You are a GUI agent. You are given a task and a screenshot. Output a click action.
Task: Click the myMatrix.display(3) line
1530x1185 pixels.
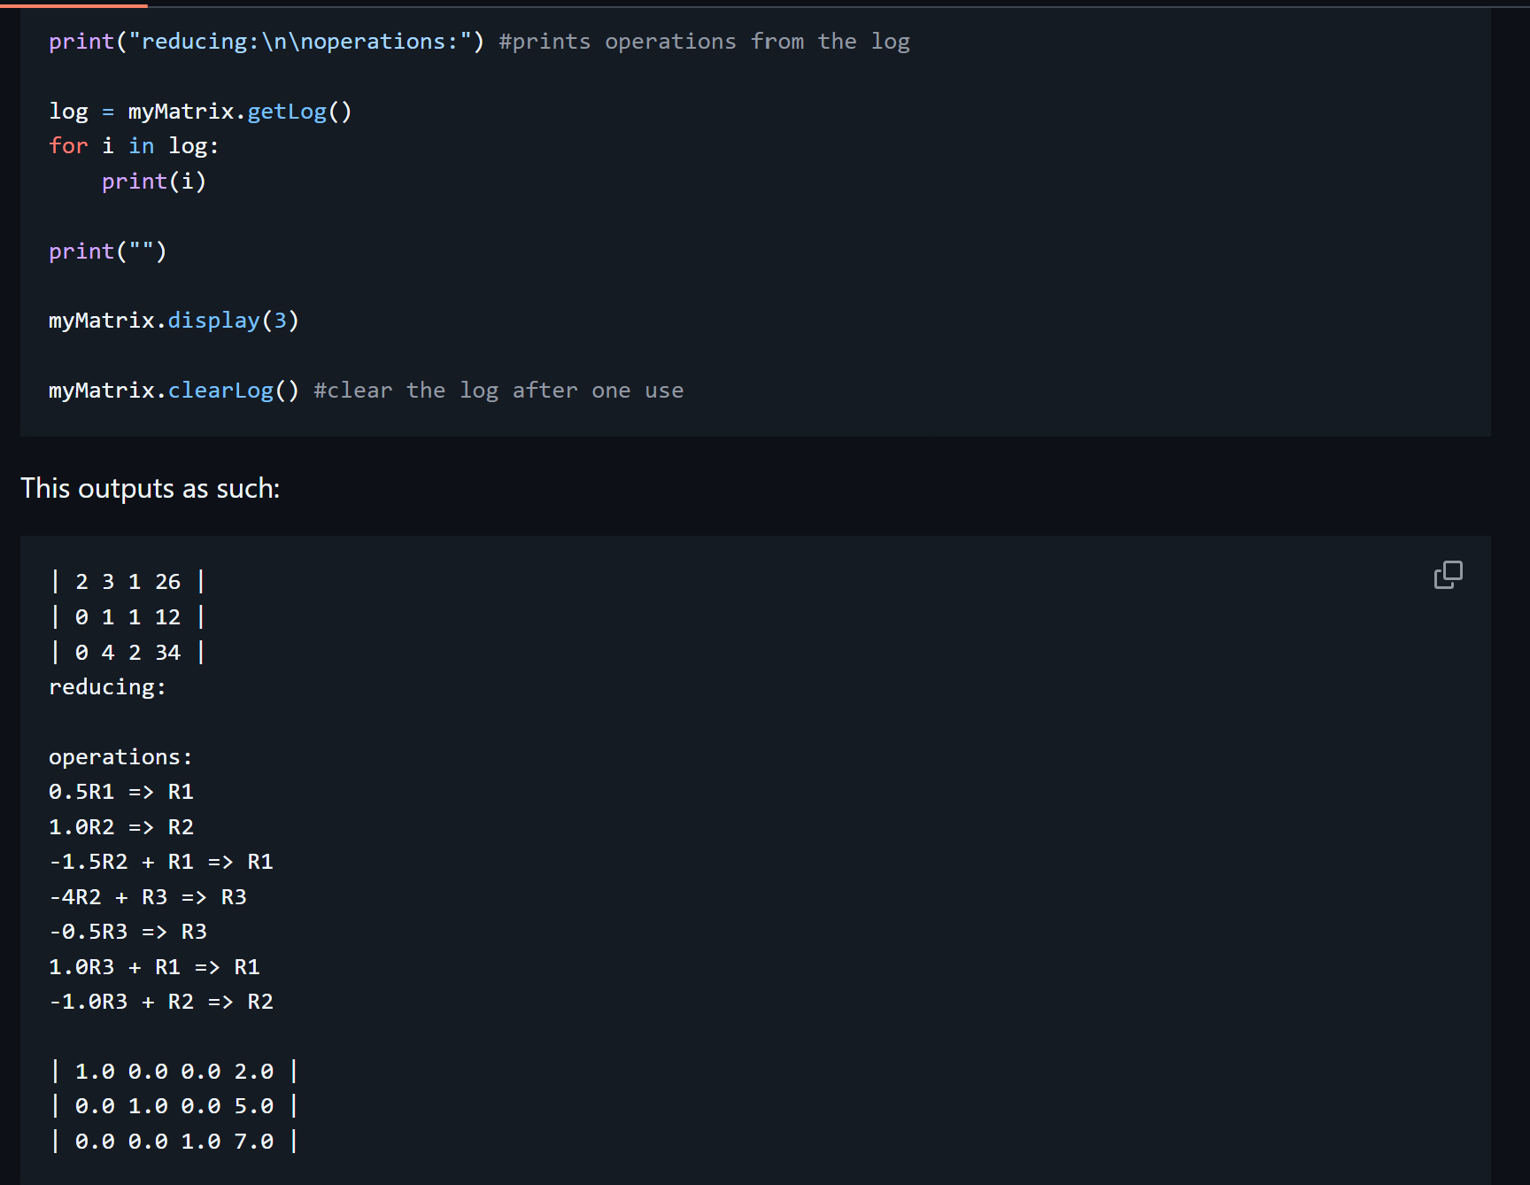[x=174, y=321]
